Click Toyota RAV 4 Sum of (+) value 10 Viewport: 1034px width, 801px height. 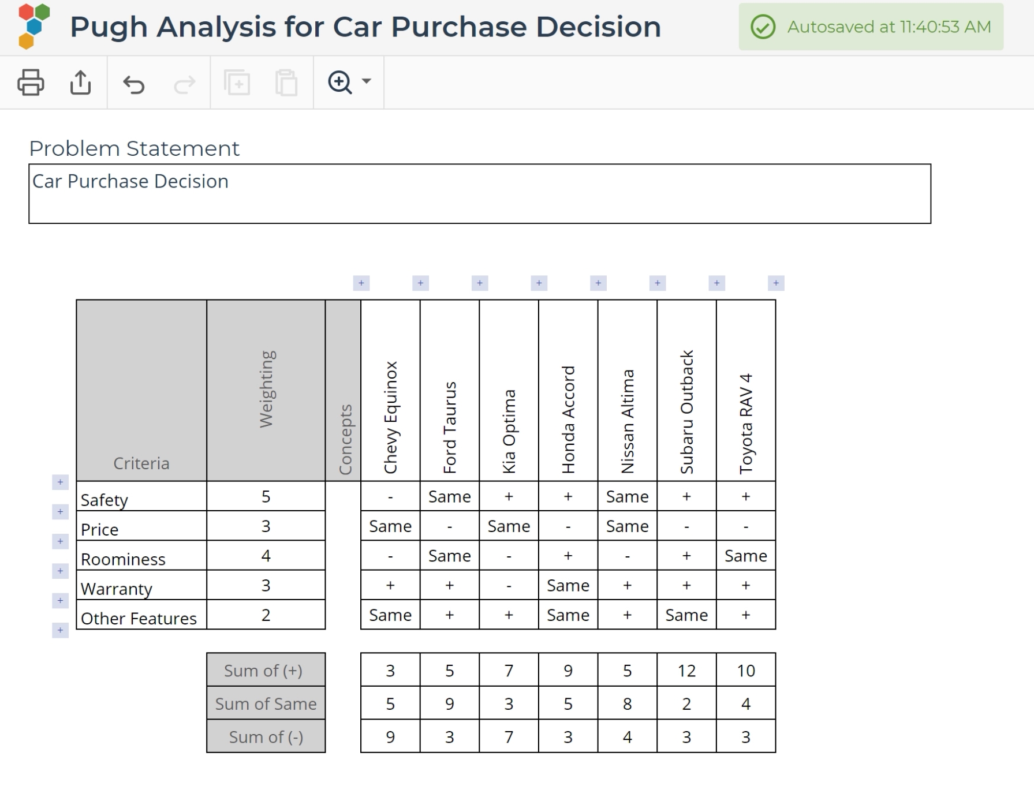746,670
